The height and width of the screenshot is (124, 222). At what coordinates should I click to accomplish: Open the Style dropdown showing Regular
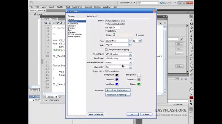pyautogui.click(x=118, y=44)
